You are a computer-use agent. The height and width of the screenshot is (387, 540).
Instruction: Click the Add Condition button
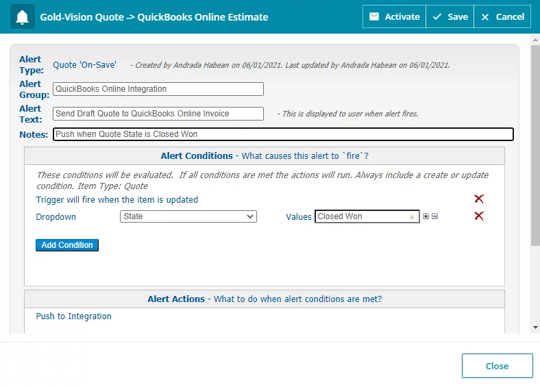point(67,245)
